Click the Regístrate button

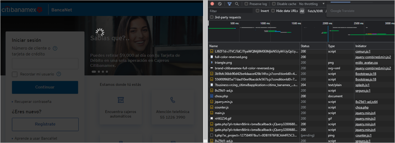point(45,124)
